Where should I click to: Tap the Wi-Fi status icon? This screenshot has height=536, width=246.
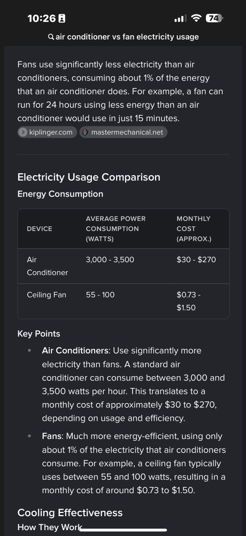[x=196, y=18]
